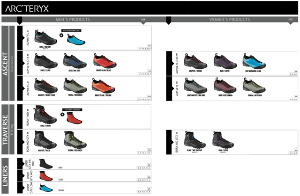Select the Women's Products column heading

(x=229, y=20)
